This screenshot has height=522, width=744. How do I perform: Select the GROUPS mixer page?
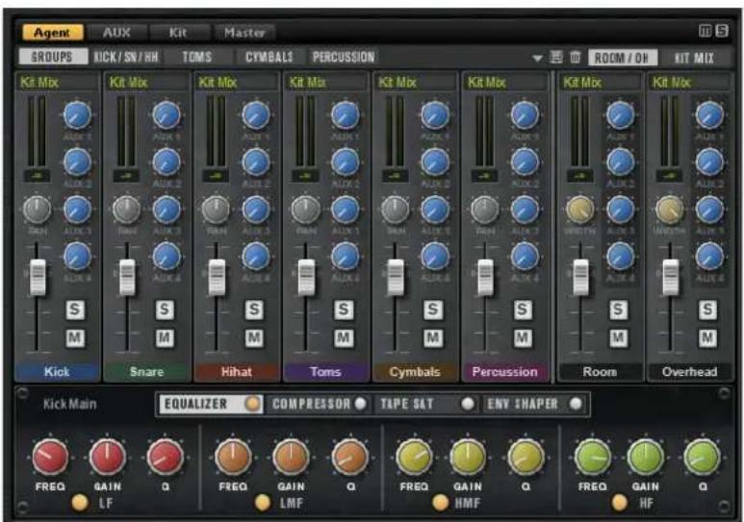click(52, 57)
